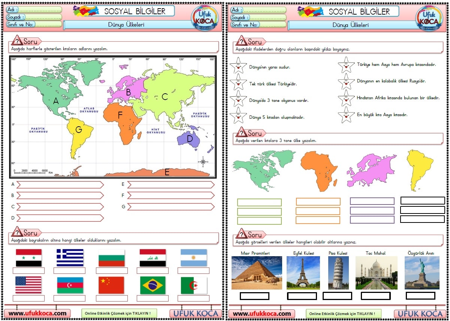Screen dimensions: 450x321
Task: Click the UFUK KOCA button on the right page
Action: 419,314
